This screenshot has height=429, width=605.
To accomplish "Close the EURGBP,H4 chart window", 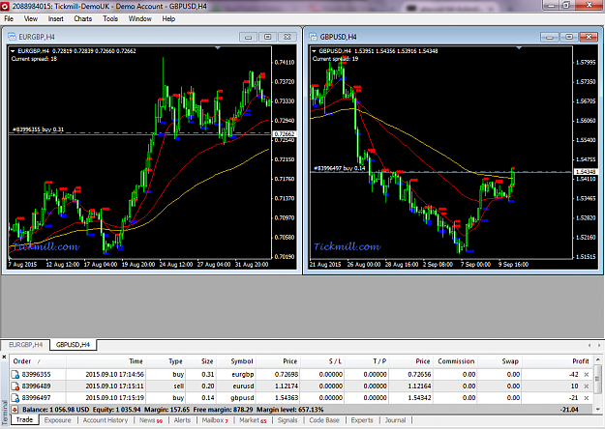I will (x=287, y=37).
